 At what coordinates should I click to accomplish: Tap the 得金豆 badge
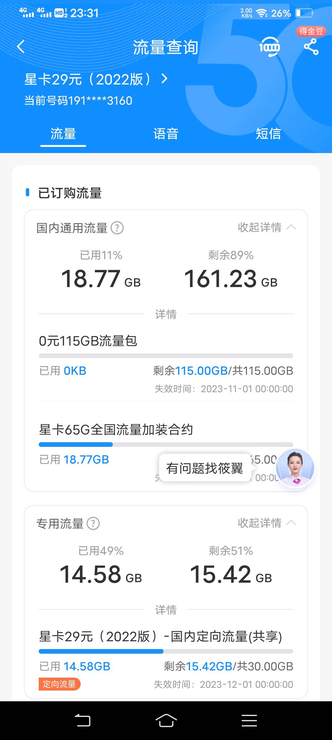311,31
